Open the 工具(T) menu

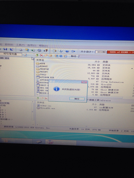pyautogui.click(x=20, y=45)
